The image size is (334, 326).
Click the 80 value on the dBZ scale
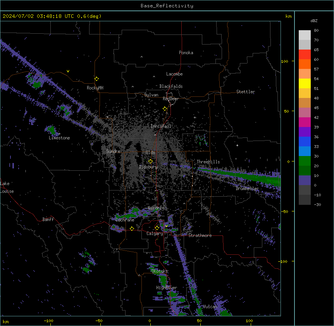click(x=316, y=31)
